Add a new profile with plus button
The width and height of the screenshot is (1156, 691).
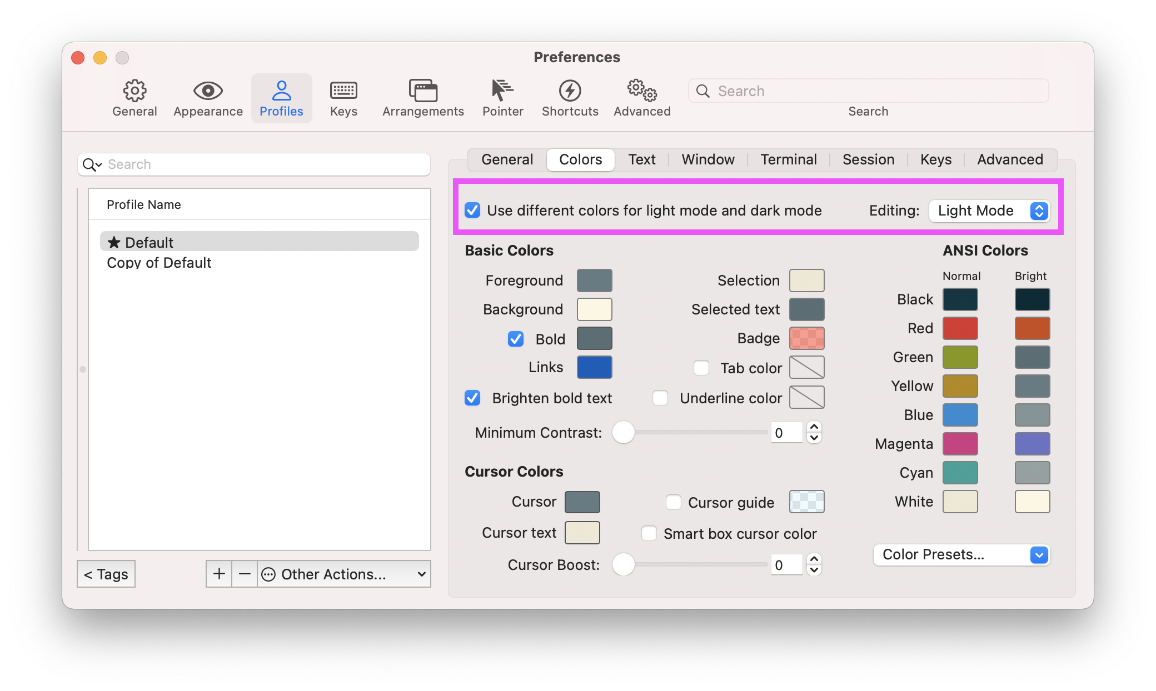[x=219, y=574]
